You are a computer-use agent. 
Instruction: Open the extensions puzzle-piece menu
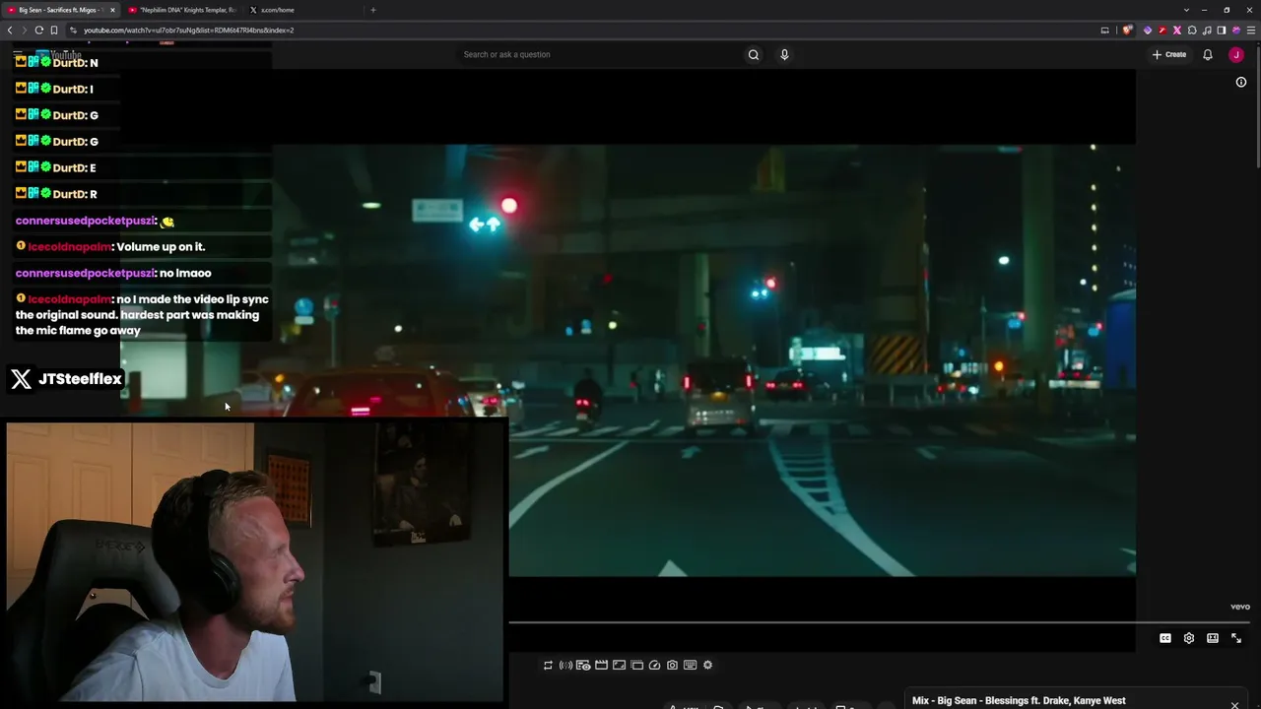(x=1192, y=31)
